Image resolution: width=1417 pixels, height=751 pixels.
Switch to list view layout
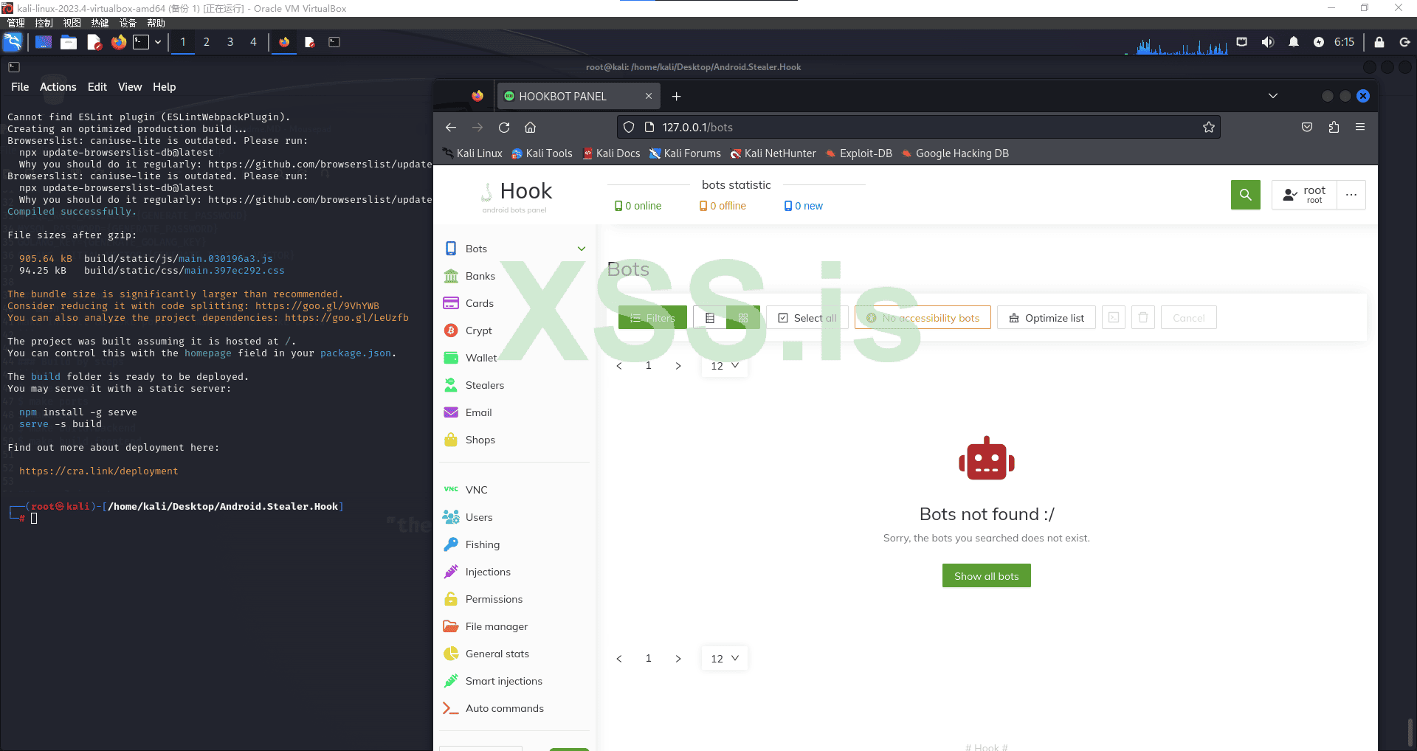(710, 318)
